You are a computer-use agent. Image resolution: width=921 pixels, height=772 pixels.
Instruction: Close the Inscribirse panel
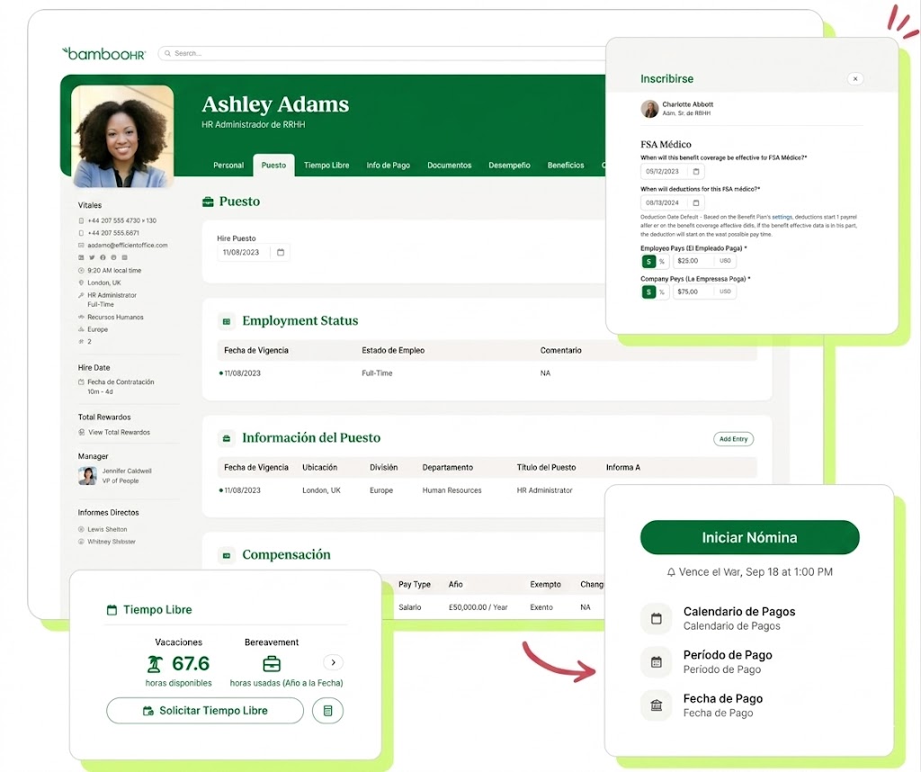point(855,78)
